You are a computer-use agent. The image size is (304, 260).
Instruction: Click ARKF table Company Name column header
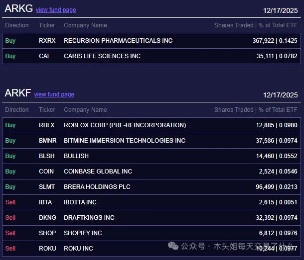click(x=85, y=110)
